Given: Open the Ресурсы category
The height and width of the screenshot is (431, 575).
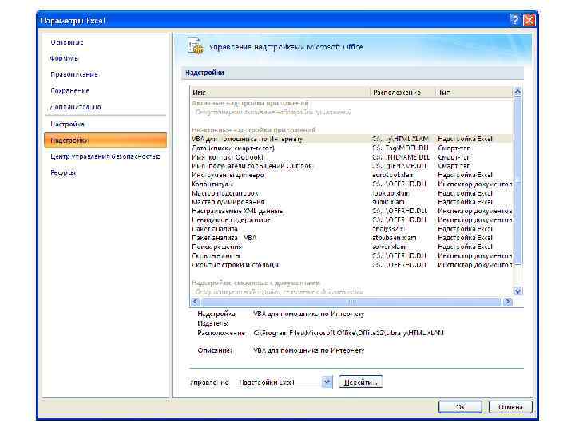Looking at the screenshot, I should (x=63, y=172).
